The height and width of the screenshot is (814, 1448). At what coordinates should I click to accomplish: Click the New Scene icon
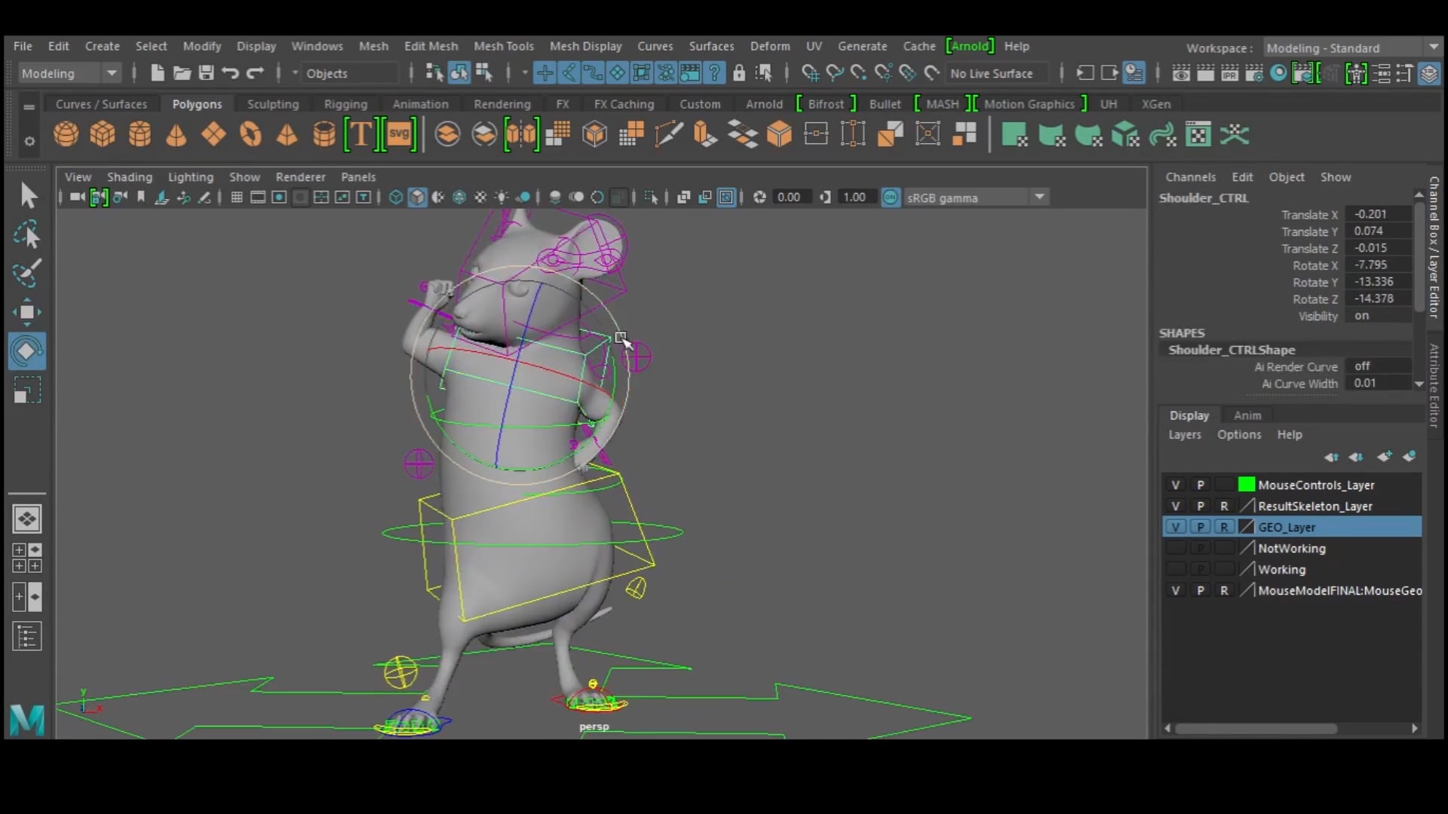(x=157, y=73)
